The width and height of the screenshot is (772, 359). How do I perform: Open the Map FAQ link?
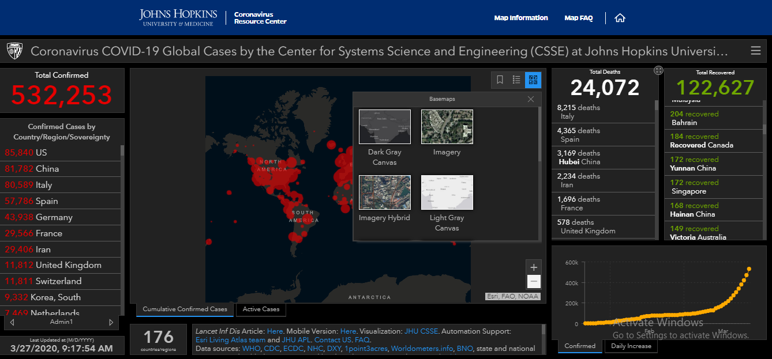coord(578,18)
